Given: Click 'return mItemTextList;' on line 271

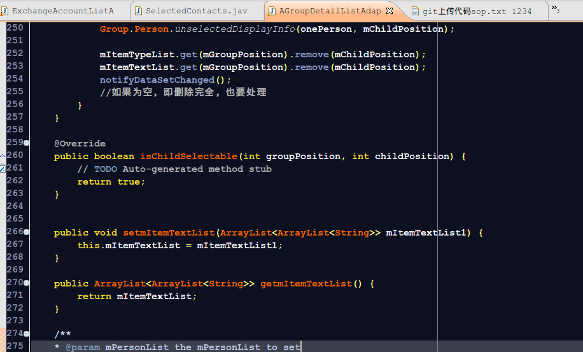Looking at the screenshot, I should tap(137, 296).
